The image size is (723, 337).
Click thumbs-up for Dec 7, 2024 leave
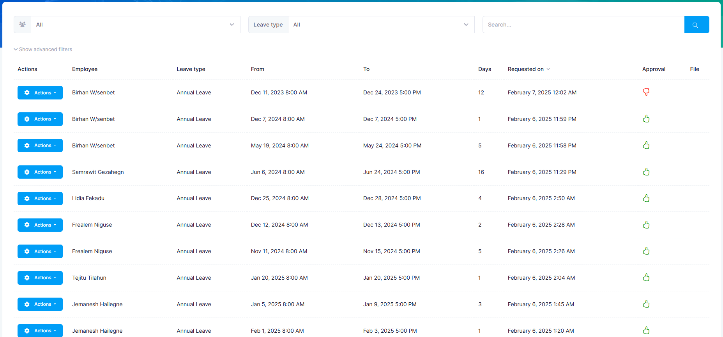(646, 119)
